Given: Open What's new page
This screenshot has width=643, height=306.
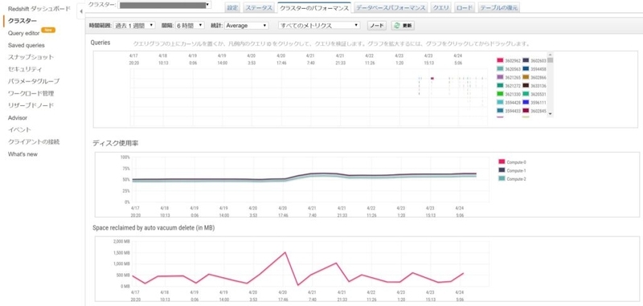Looking at the screenshot, I should point(23,154).
